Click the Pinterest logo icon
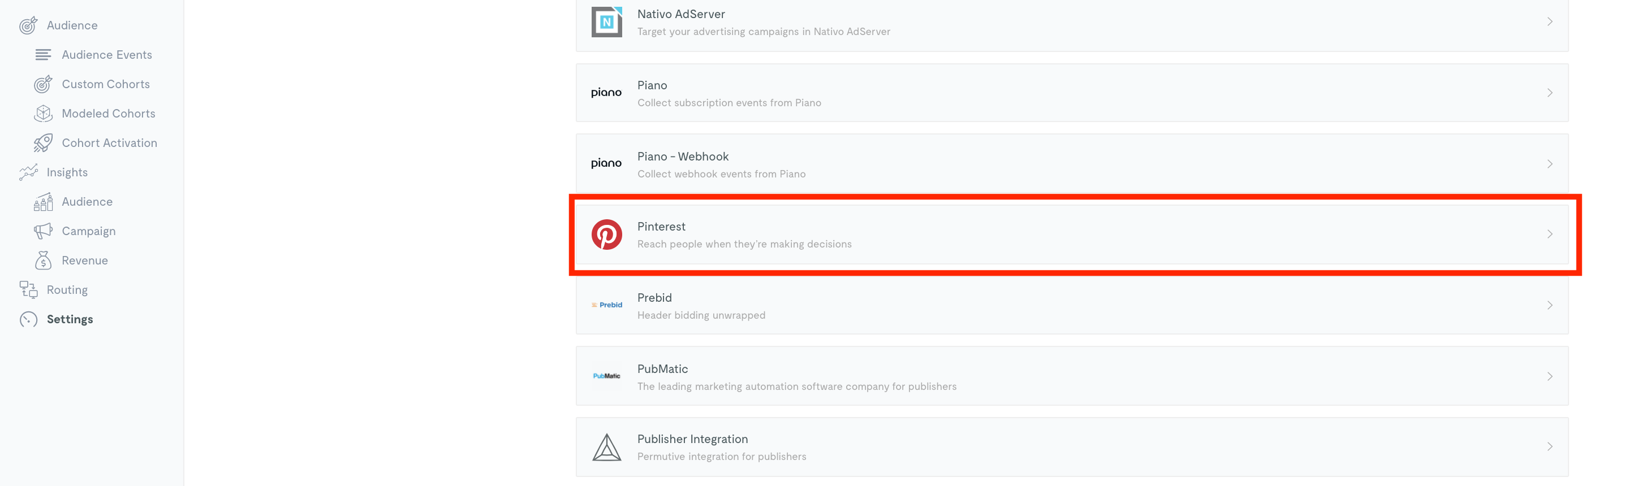Image resolution: width=1629 pixels, height=486 pixels. (x=606, y=235)
